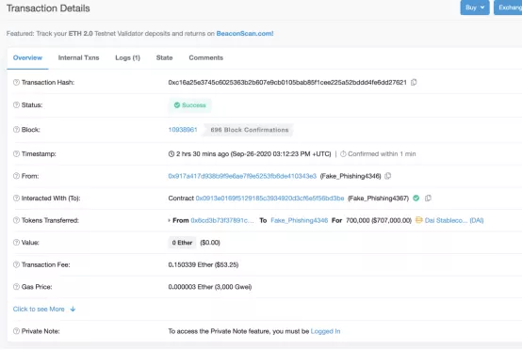
Task: Copy the From address icon
Action: coord(388,176)
